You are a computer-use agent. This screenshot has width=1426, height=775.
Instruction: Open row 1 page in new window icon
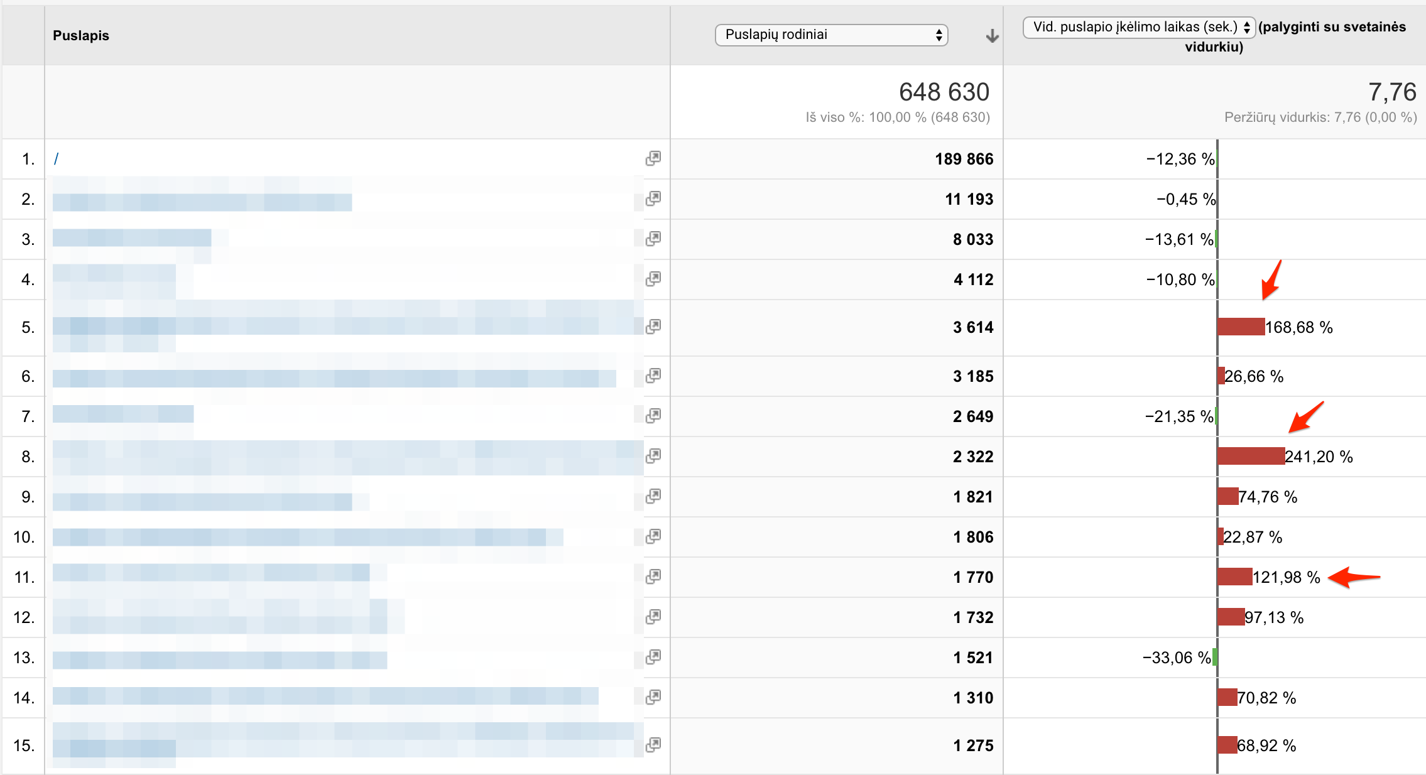tap(653, 158)
